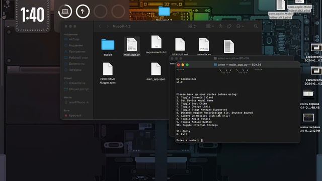This screenshot has height=181, width=322.
Task: Click "8. Toggle Apple Pencil" line
Action: tap(193, 119)
